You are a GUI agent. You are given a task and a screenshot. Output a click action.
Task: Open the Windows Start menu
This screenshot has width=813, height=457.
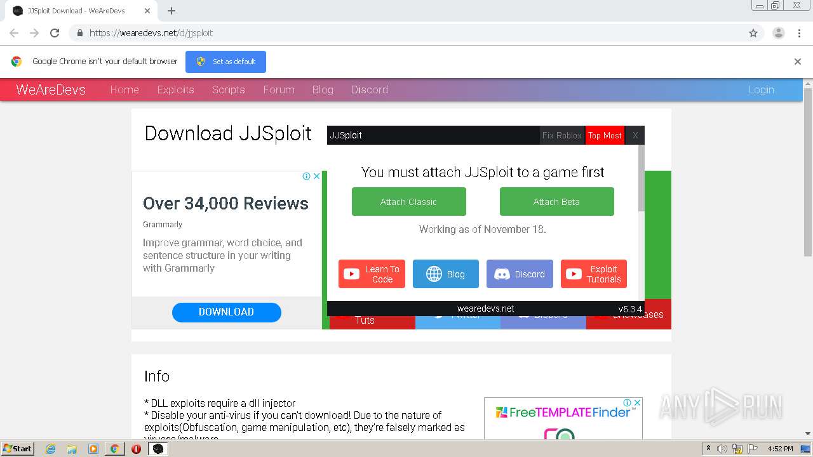click(x=18, y=449)
